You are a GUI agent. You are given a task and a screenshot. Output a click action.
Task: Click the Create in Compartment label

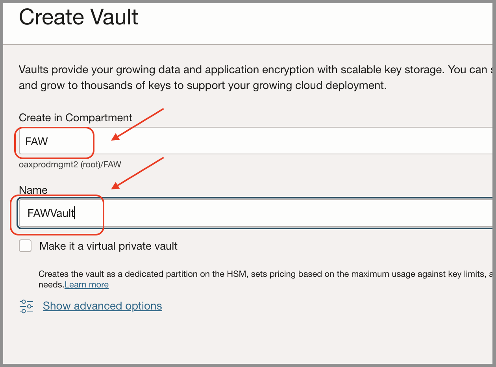click(75, 117)
